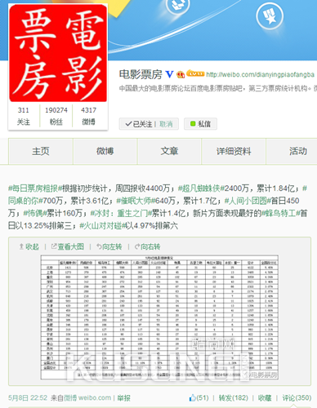Click the box office table image
The height and width of the screenshot is (408, 317).
(x=159, y=317)
